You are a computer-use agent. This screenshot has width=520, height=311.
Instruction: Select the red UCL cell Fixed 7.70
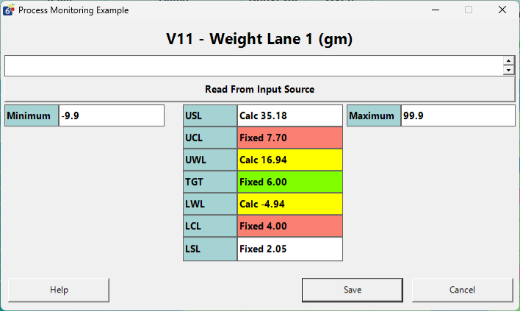click(290, 137)
